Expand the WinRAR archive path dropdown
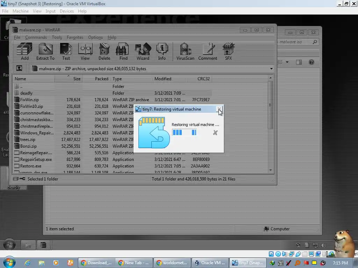 (x=271, y=69)
